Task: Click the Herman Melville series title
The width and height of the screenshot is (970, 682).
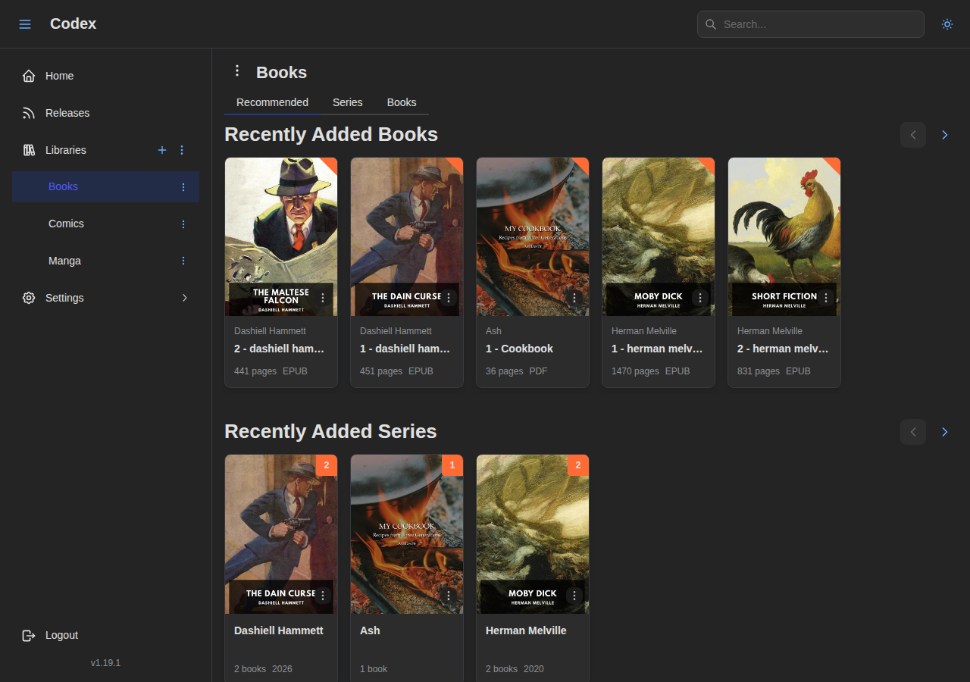Action: pyautogui.click(x=526, y=630)
